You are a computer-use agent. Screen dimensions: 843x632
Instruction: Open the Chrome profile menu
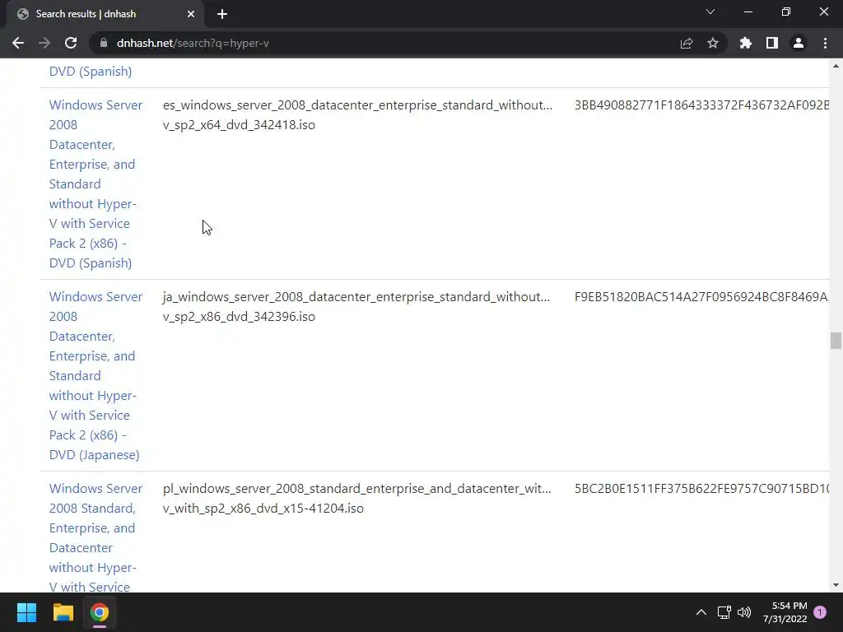(799, 43)
